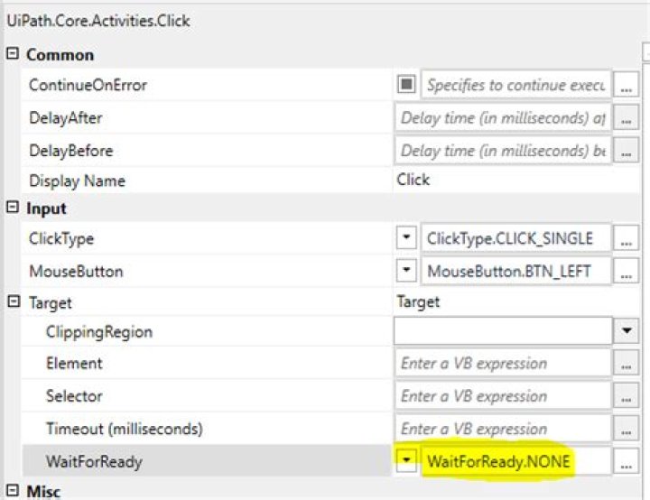650x500 pixels.
Task: Click the ClickType.CLICK_SINGLE value field
Action: click(515, 238)
